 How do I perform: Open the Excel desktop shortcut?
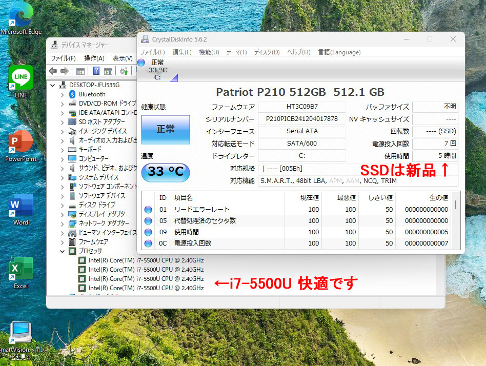click(x=21, y=273)
